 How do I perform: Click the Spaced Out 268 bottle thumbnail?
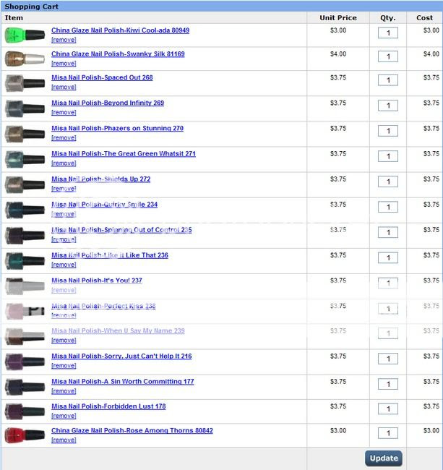coord(25,83)
